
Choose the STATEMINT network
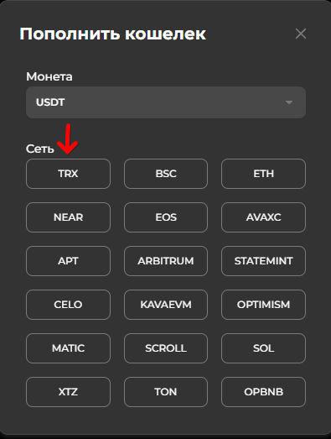coord(263,261)
